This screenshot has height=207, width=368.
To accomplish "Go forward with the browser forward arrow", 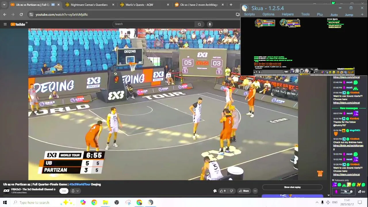I will click(x=13, y=14).
